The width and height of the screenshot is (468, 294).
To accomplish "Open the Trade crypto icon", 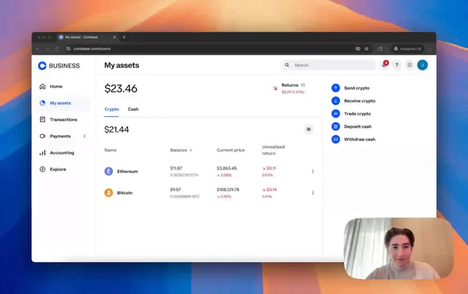I will point(336,113).
